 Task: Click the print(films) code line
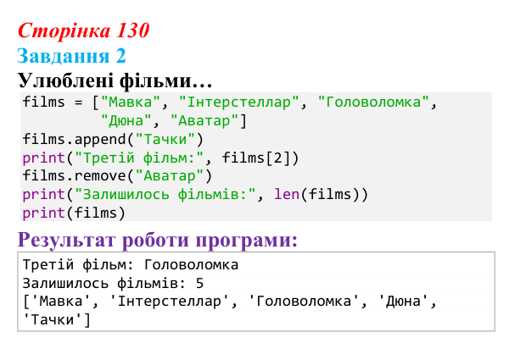click(x=74, y=213)
